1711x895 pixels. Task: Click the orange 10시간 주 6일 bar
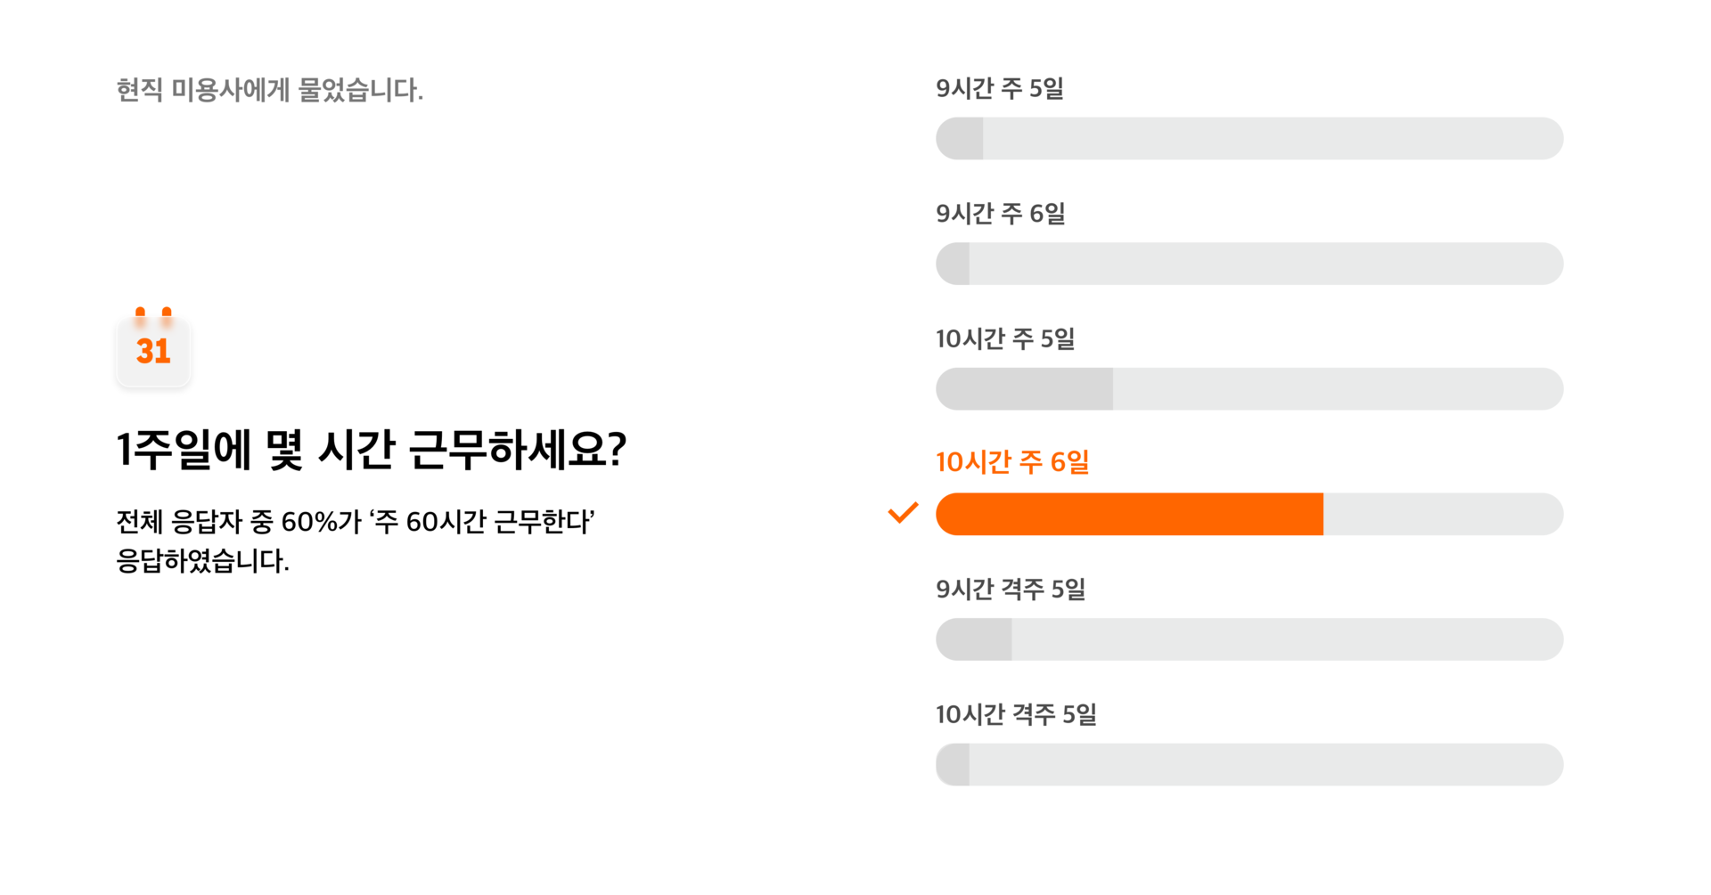pyautogui.click(x=1249, y=514)
